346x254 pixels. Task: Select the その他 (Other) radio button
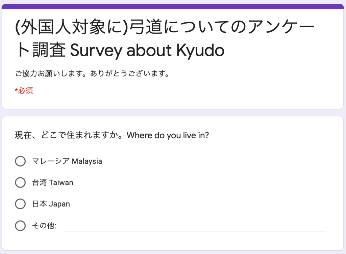20,226
